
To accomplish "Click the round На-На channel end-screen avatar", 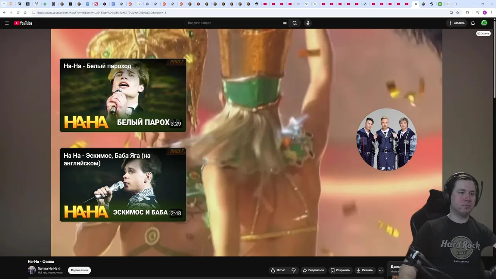I will (386, 139).
